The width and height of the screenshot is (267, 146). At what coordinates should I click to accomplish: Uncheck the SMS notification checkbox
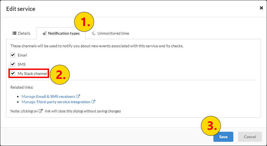point(13,64)
